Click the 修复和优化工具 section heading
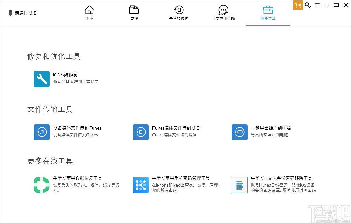 (x=54, y=56)
